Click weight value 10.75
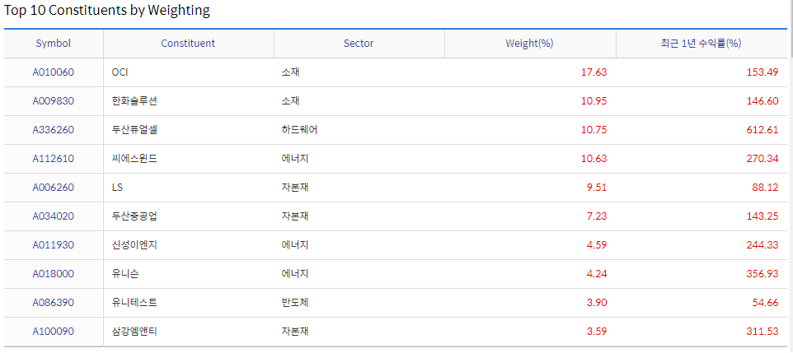This screenshot has height=353, width=793. (594, 130)
